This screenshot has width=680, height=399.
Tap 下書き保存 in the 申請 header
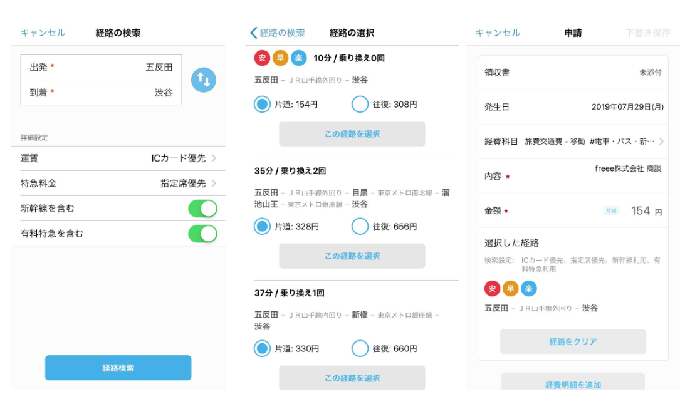pos(647,33)
